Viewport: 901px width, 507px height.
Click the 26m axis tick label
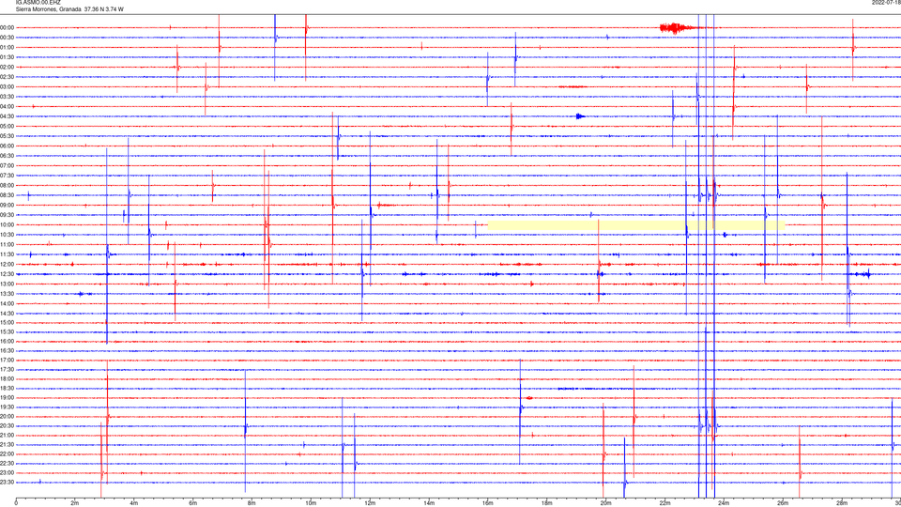point(782,503)
